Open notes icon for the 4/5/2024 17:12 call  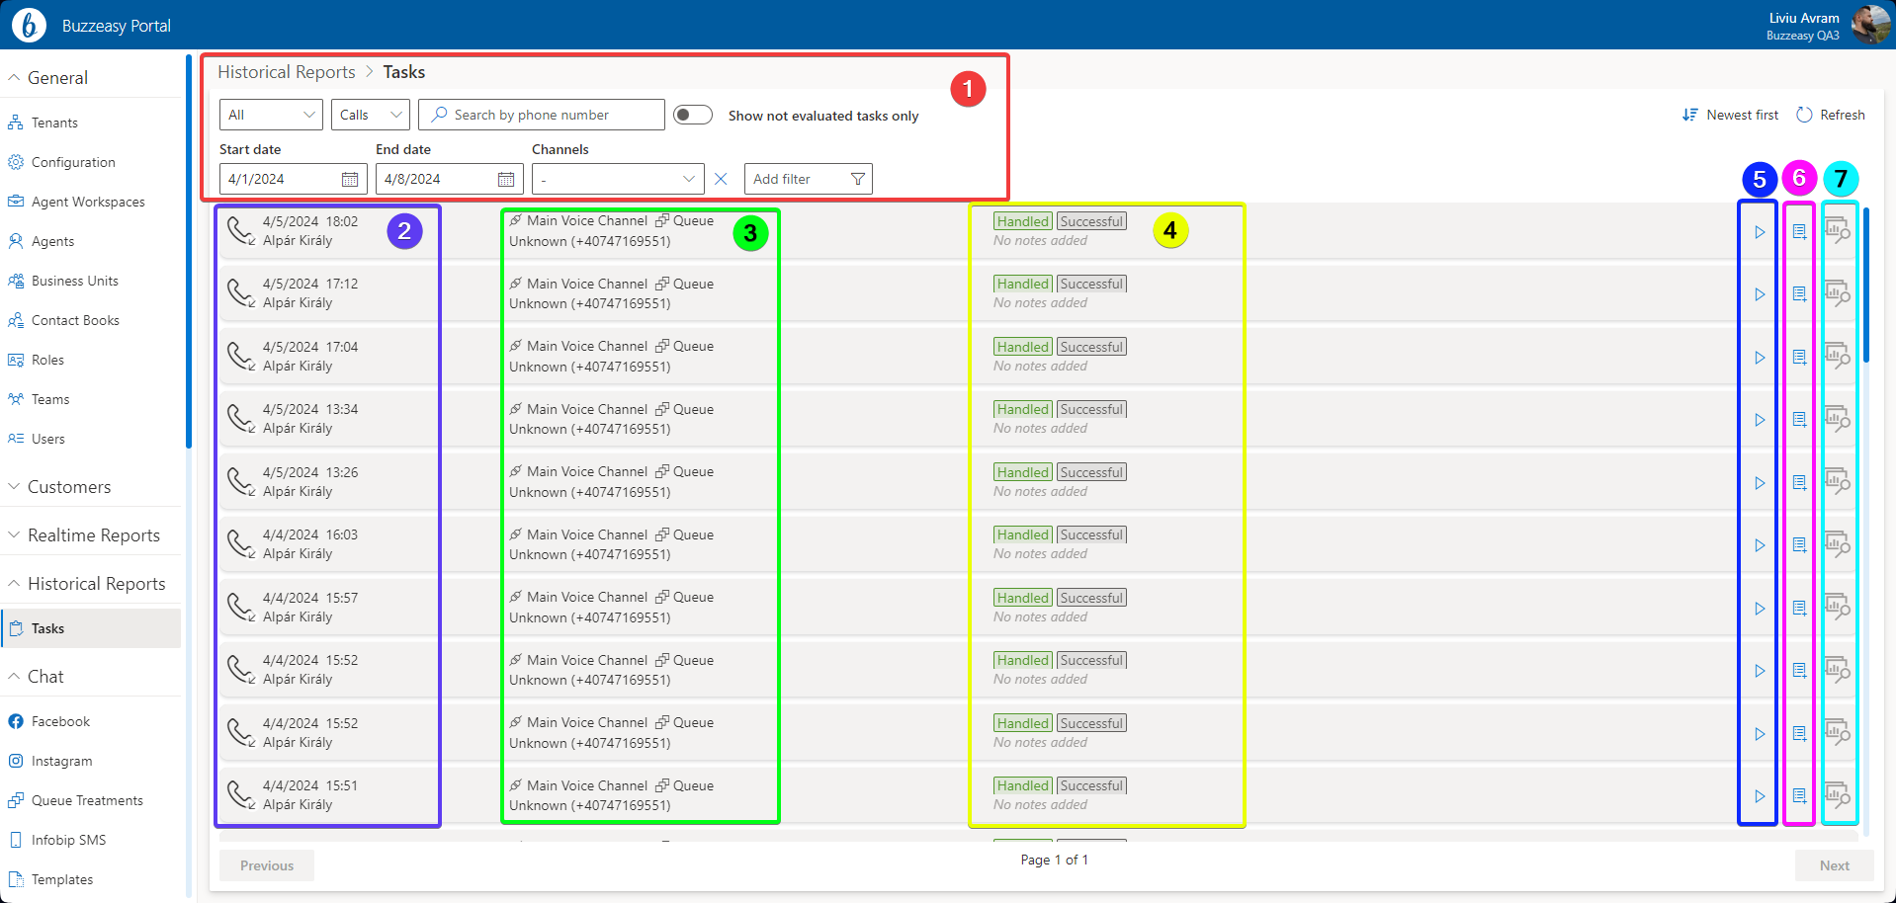click(1799, 294)
